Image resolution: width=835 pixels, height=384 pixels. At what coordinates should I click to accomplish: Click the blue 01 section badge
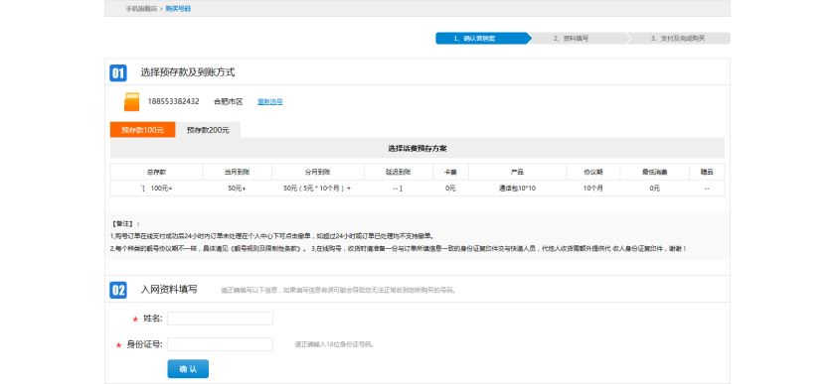click(118, 72)
